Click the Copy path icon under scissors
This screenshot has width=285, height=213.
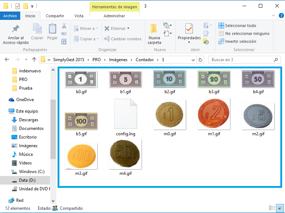pyautogui.click(x=64, y=33)
